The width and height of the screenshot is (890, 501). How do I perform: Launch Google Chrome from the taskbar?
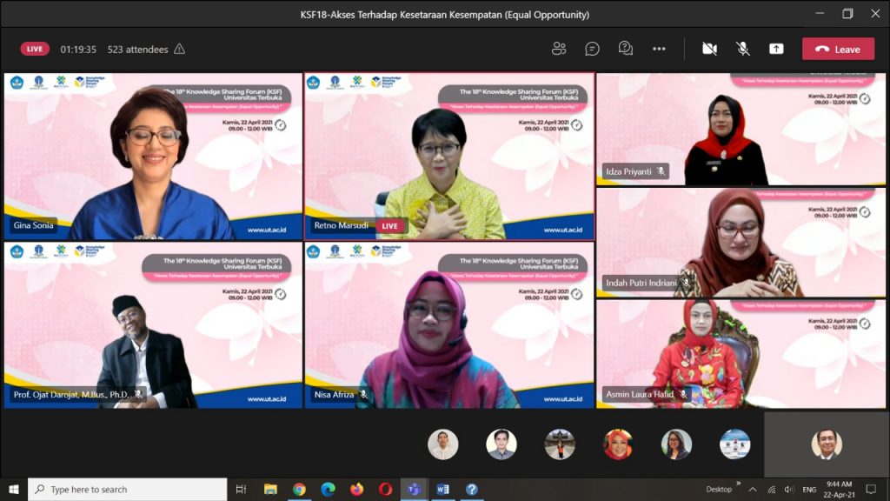coord(299,490)
